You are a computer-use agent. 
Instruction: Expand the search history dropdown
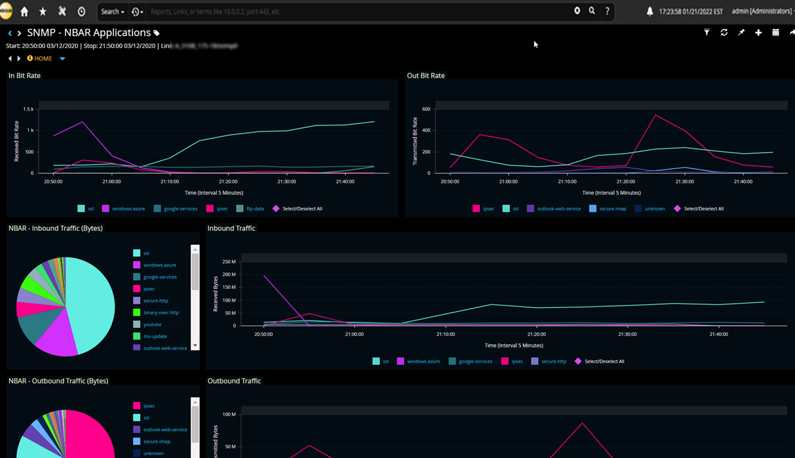tap(137, 12)
